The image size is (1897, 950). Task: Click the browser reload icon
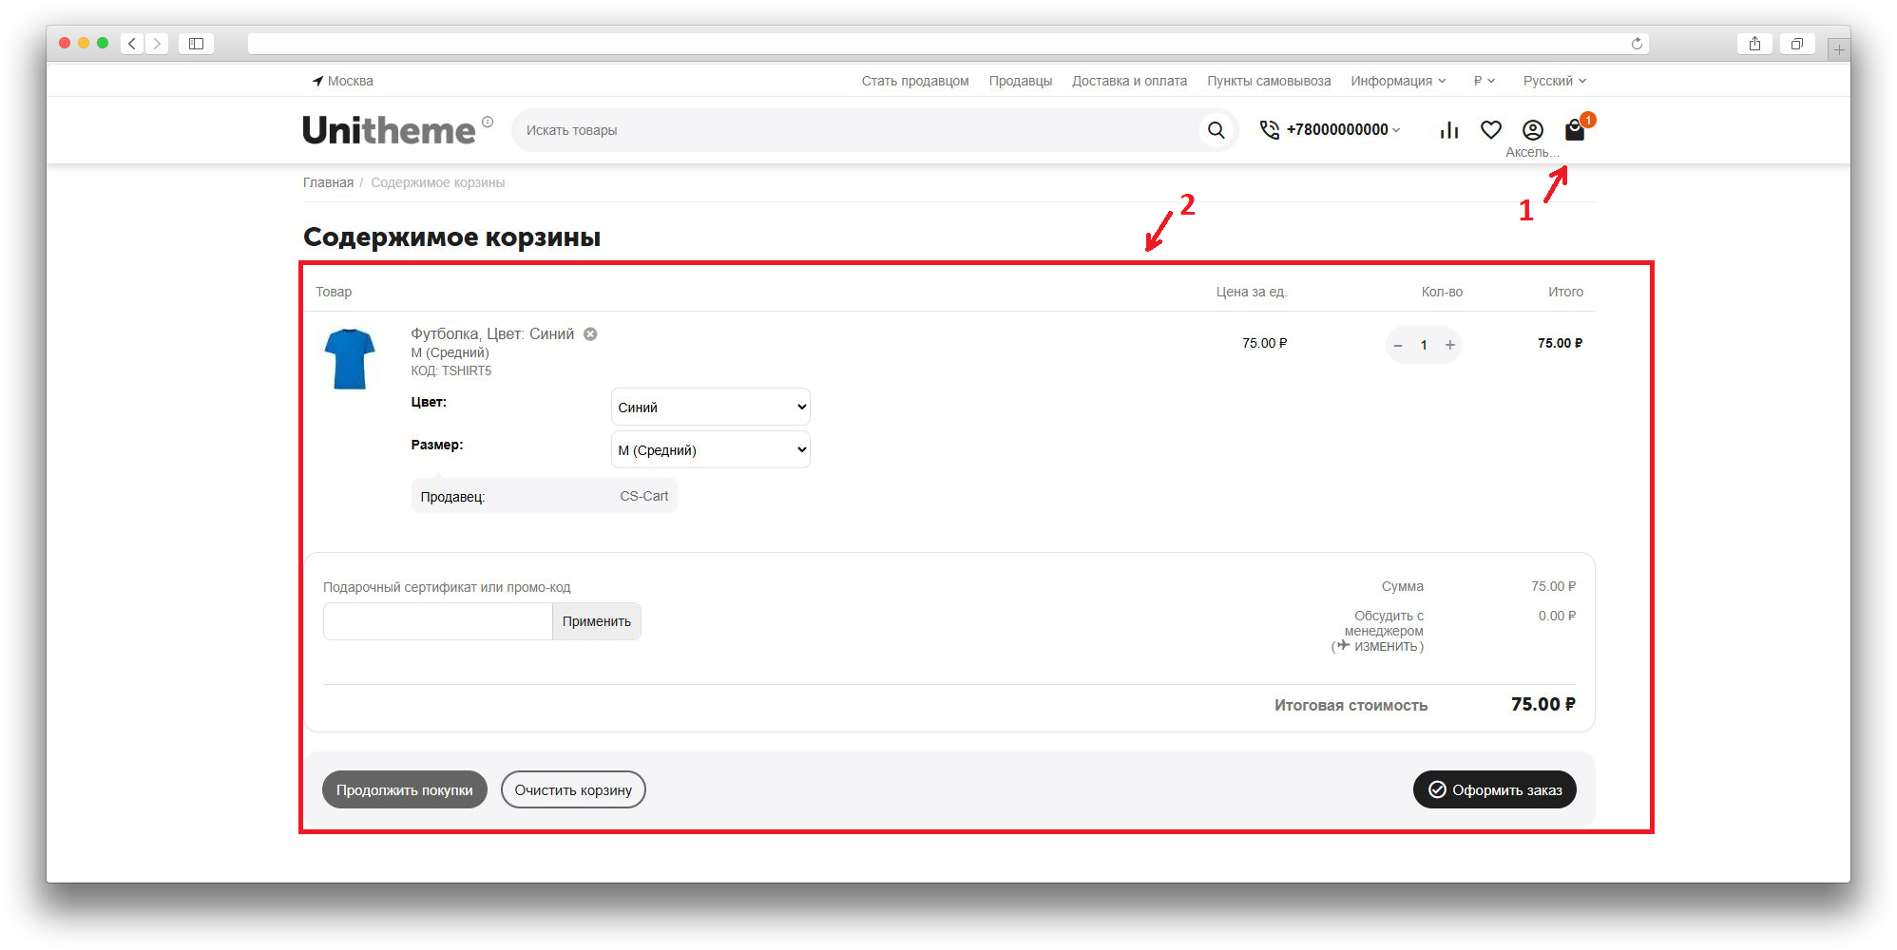point(1637,44)
